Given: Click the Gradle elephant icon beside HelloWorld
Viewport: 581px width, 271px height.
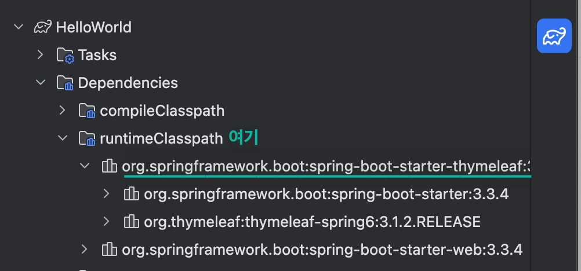Looking at the screenshot, I should click(x=42, y=27).
